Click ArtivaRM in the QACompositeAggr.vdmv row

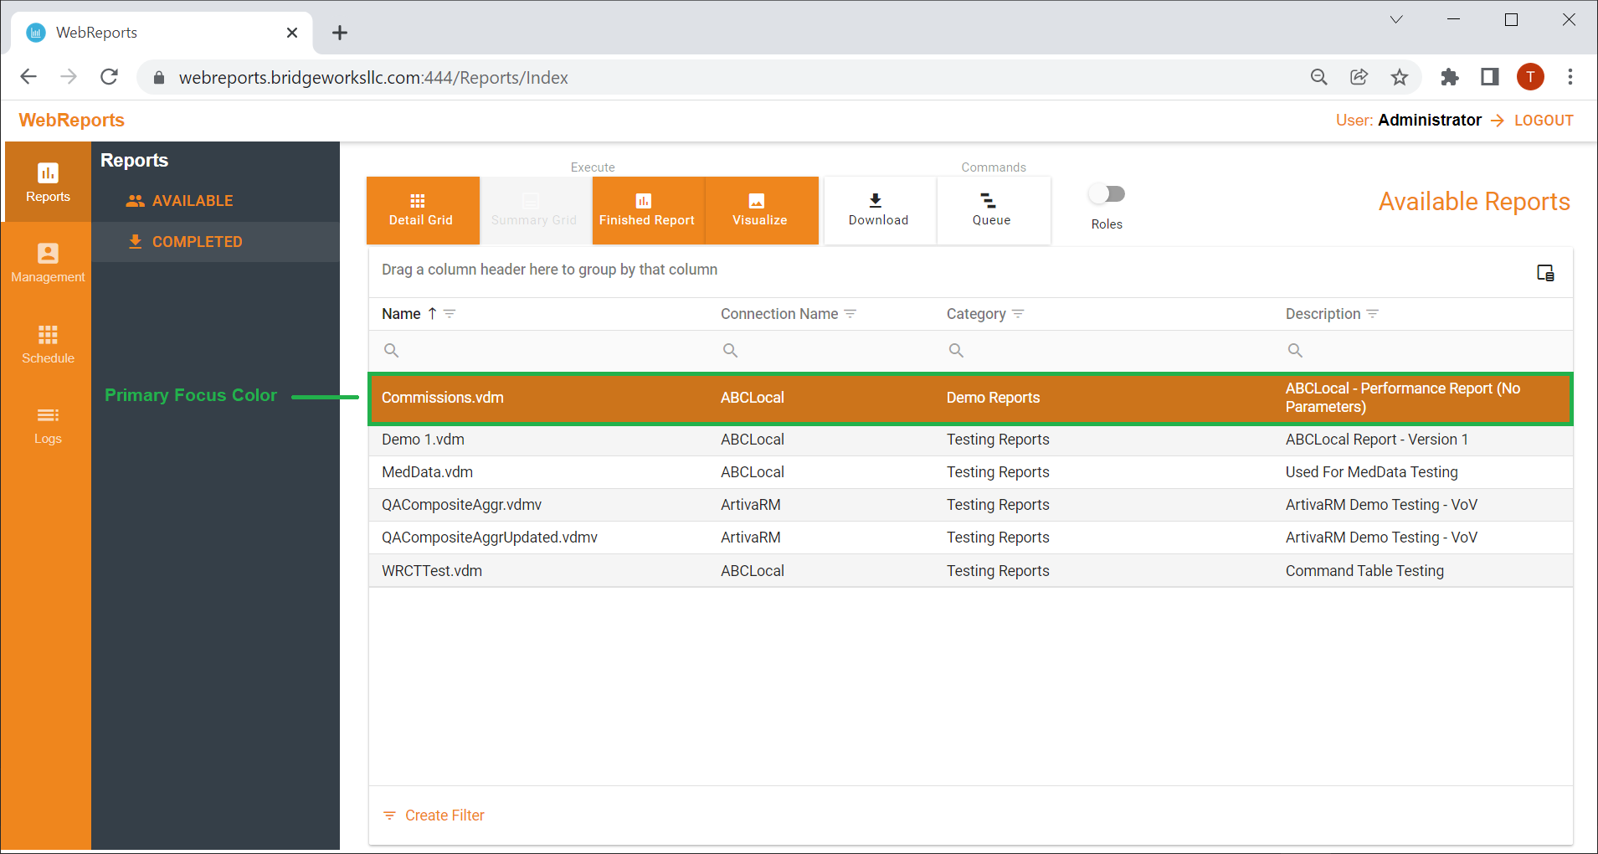(750, 505)
